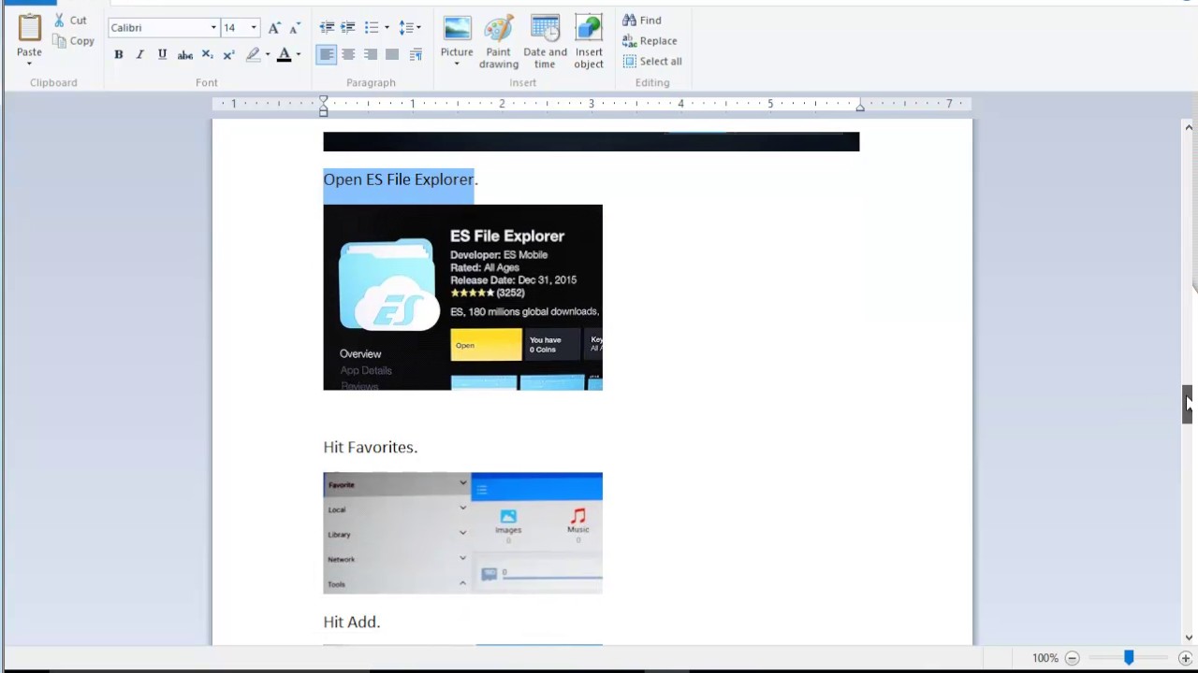Insert a Paint drawing
The height and width of the screenshot is (673, 1198).
coord(499,42)
